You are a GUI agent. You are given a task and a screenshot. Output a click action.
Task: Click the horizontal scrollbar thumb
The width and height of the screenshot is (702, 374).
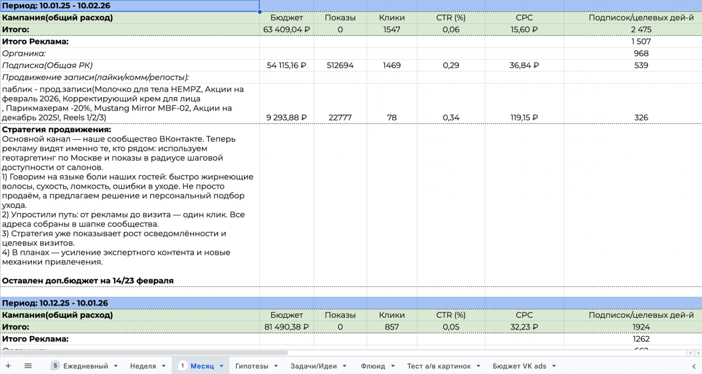point(144,353)
